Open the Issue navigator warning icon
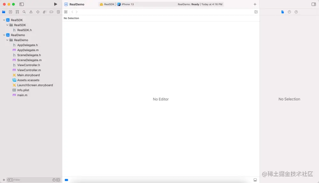This screenshot has height=183, width=319. (31, 12)
